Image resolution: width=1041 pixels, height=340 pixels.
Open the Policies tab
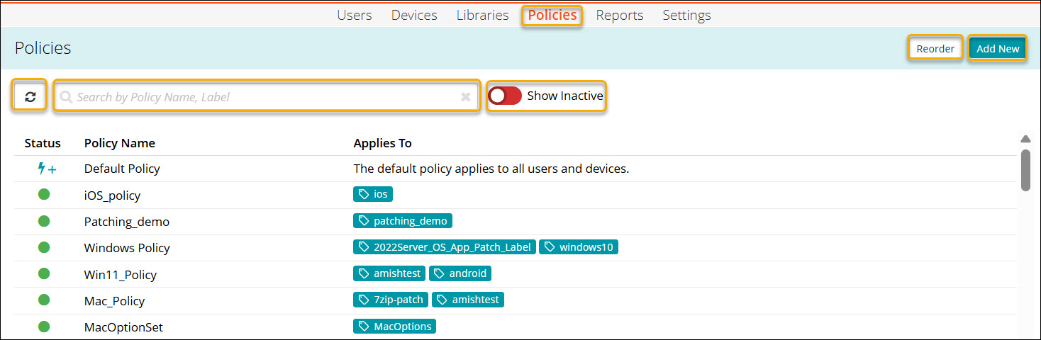click(552, 16)
